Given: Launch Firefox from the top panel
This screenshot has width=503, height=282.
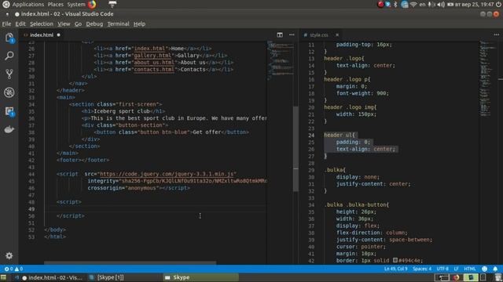Looking at the screenshot, I should pos(93,5).
